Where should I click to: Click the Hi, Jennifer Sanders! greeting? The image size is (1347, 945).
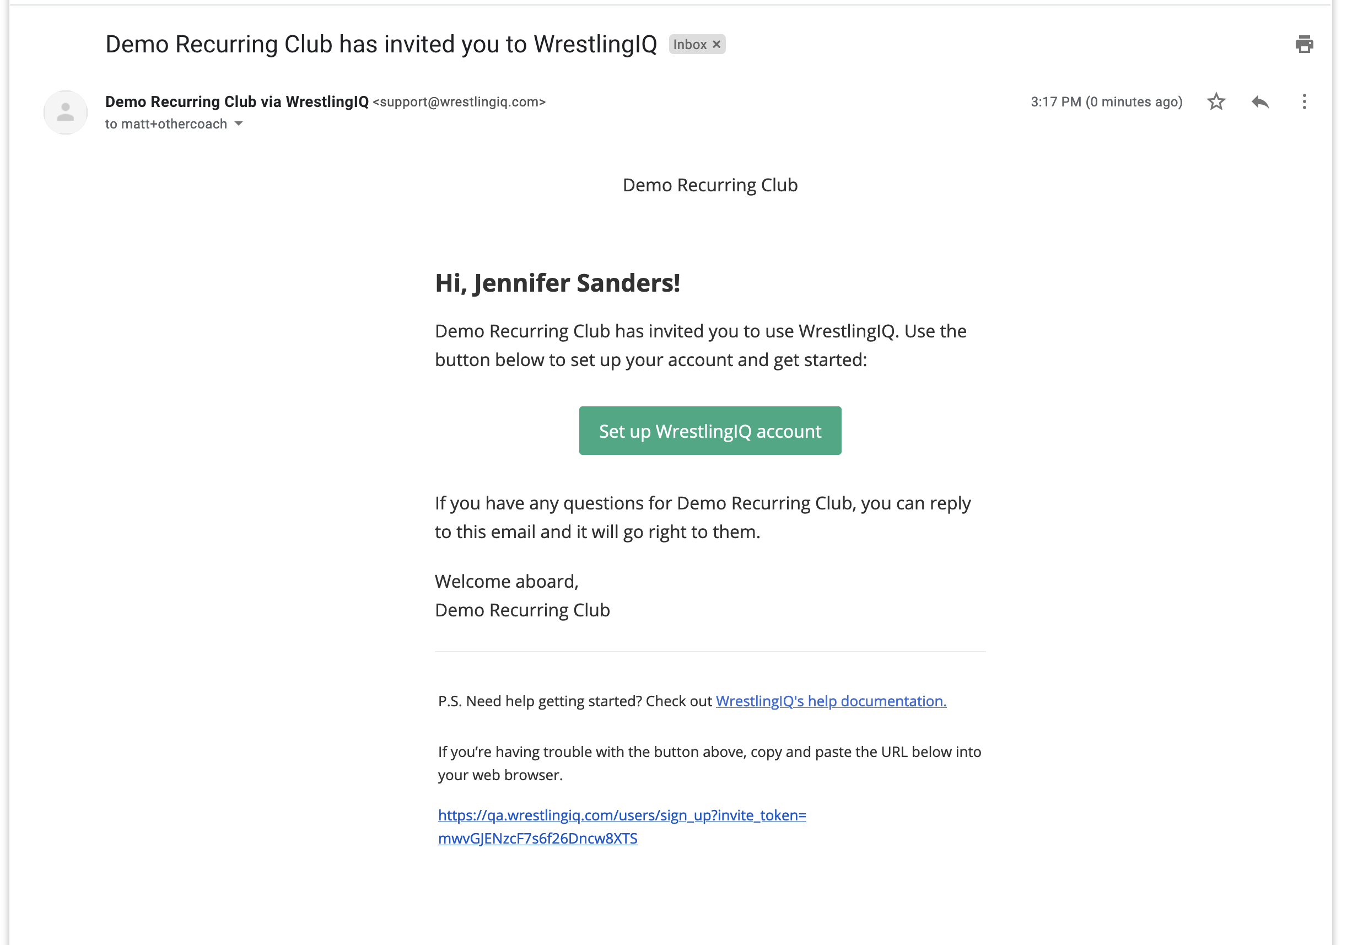pos(557,283)
